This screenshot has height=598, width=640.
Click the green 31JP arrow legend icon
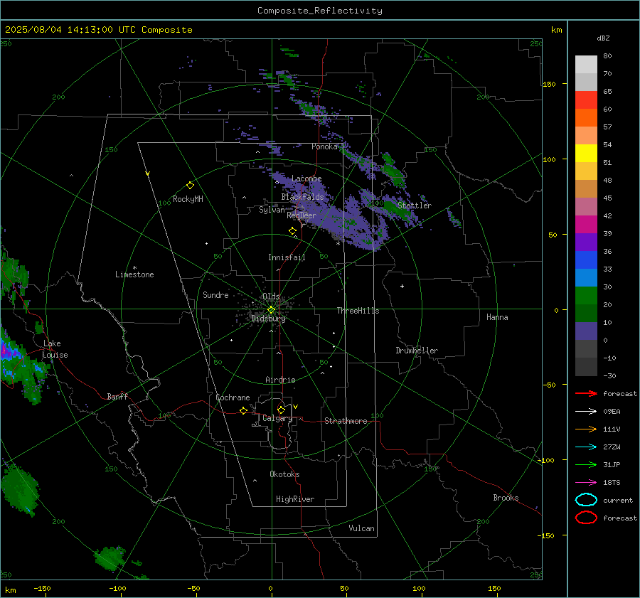point(586,464)
